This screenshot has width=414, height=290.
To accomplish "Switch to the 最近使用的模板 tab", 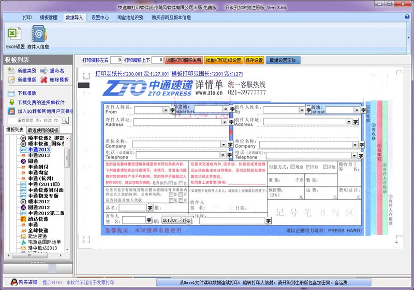I will tap(43, 130).
